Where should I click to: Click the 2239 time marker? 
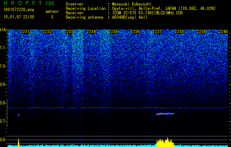(201, 32)
